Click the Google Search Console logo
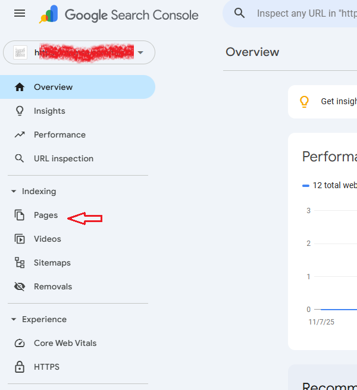357x390 pixels. point(119,14)
